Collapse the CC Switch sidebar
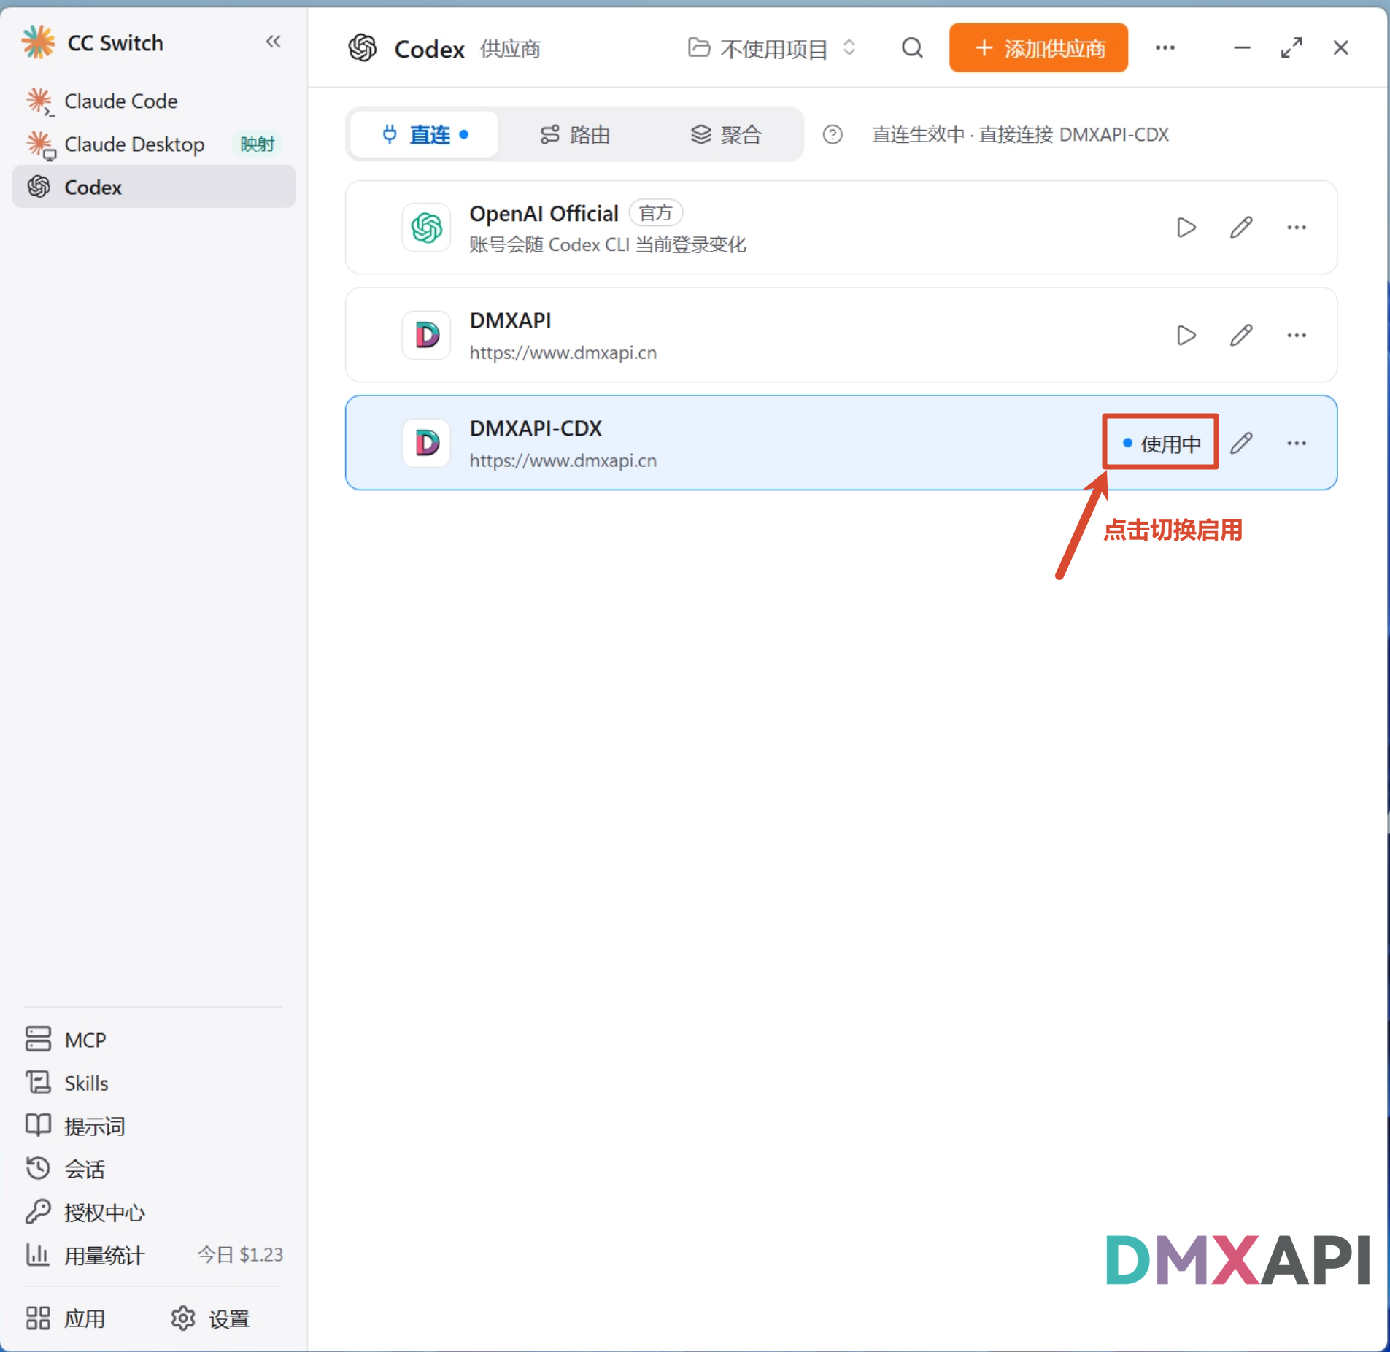This screenshot has width=1390, height=1352. (x=274, y=42)
